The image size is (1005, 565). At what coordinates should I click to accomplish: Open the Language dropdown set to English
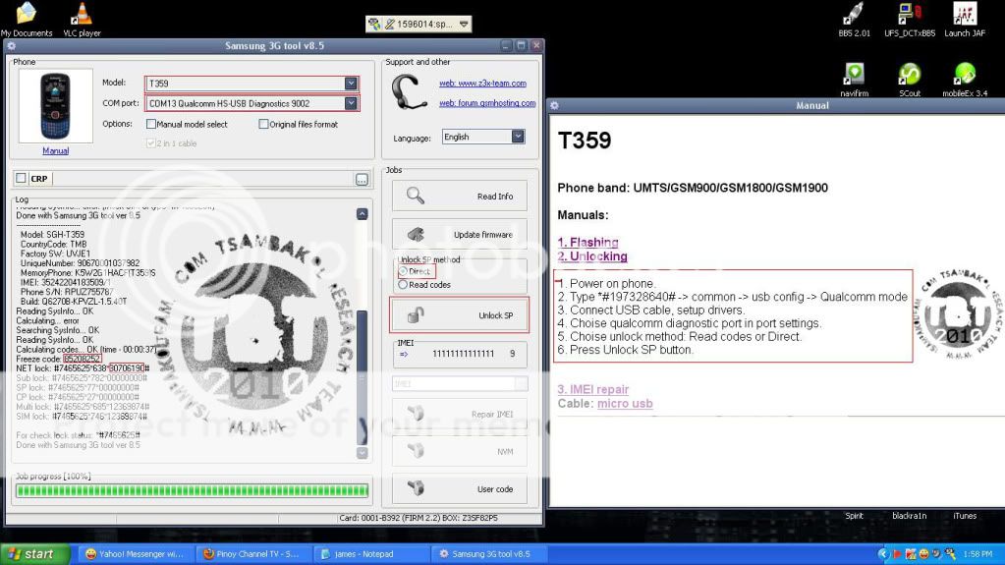point(518,137)
